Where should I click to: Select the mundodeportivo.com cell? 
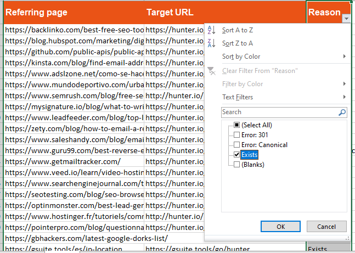74,85
